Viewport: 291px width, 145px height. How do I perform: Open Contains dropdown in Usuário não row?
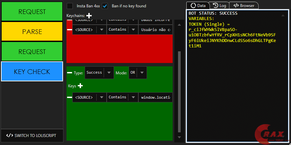coord(122,30)
